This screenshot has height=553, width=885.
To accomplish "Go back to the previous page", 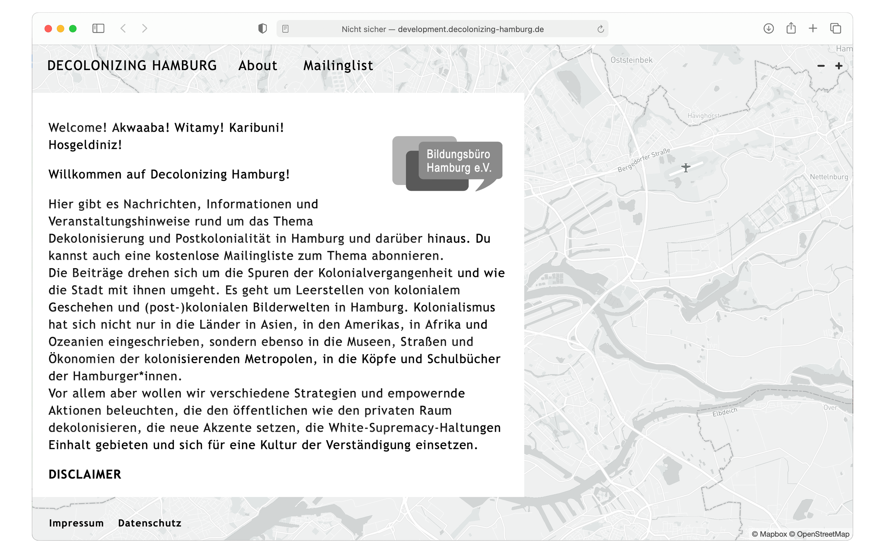I will coord(123,29).
